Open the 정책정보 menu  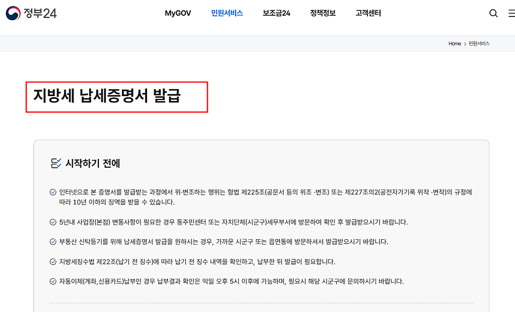323,13
